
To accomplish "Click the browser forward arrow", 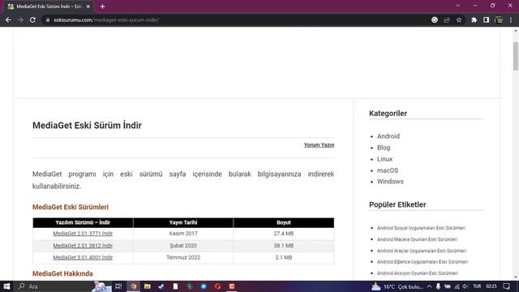I will point(20,19).
